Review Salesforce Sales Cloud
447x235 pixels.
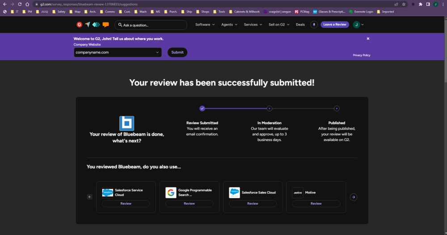[x=253, y=204]
